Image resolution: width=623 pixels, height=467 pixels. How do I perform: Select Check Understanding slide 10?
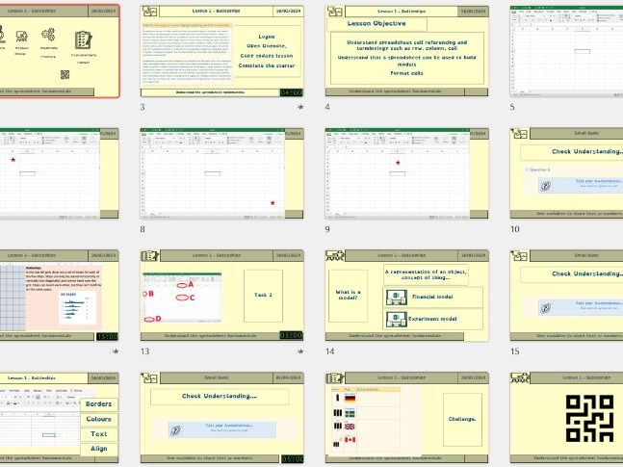(x=566, y=173)
